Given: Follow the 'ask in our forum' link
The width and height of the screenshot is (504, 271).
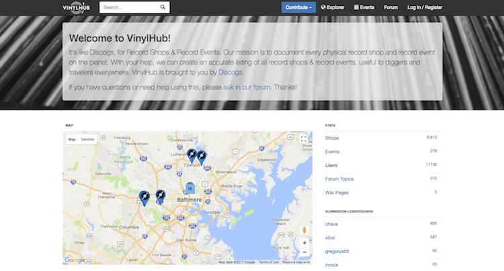Looking at the screenshot, I should (x=247, y=87).
